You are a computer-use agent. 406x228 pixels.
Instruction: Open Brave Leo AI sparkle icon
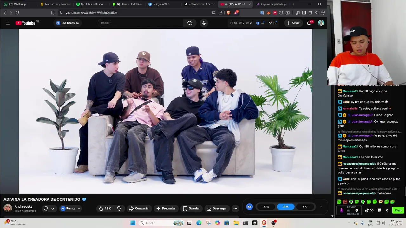[x=317, y=13]
